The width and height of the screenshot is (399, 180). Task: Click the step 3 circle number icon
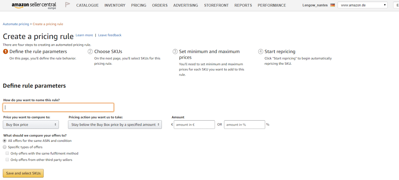click(x=175, y=52)
